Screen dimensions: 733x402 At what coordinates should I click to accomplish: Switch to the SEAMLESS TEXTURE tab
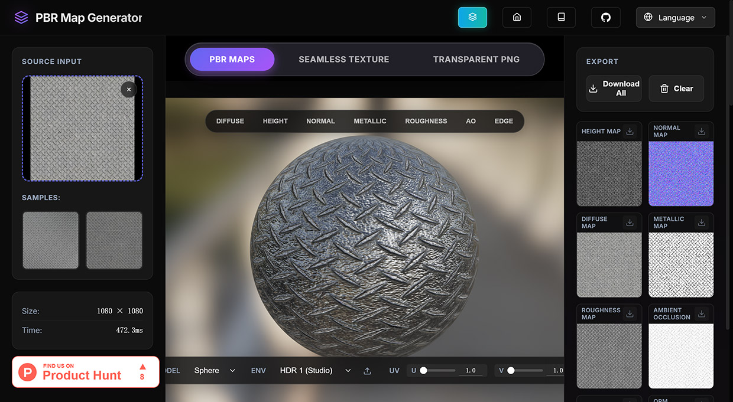coord(343,59)
